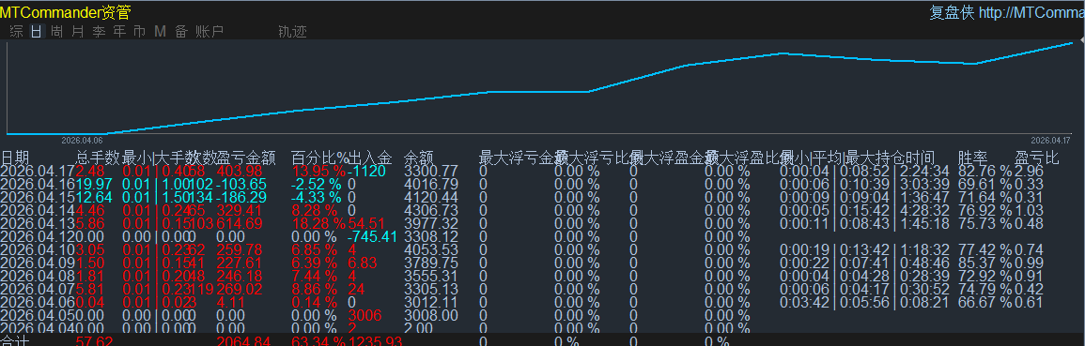Click the loss value -103.65

point(241,185)
